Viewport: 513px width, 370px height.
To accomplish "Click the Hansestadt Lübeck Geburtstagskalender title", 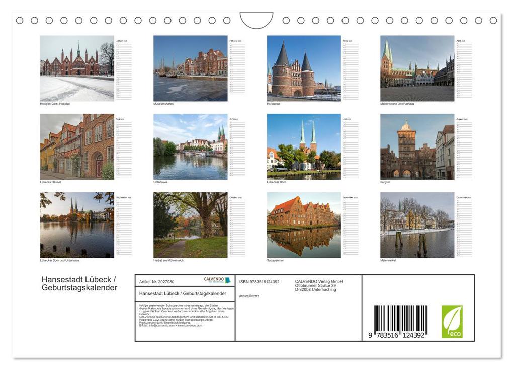I will 79,283.
